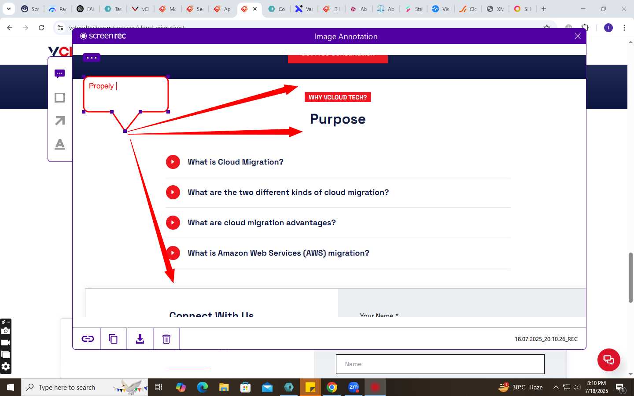This screenshot has width=634, height=396.
Task: Start video recording with ScreenRec camcorder icon
Action: point(6,343)
